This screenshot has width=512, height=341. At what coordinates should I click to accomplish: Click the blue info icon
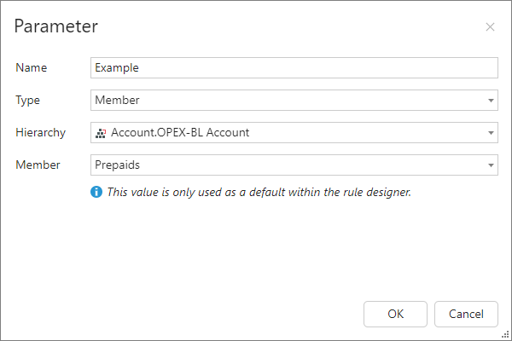[x=96, y=192]
